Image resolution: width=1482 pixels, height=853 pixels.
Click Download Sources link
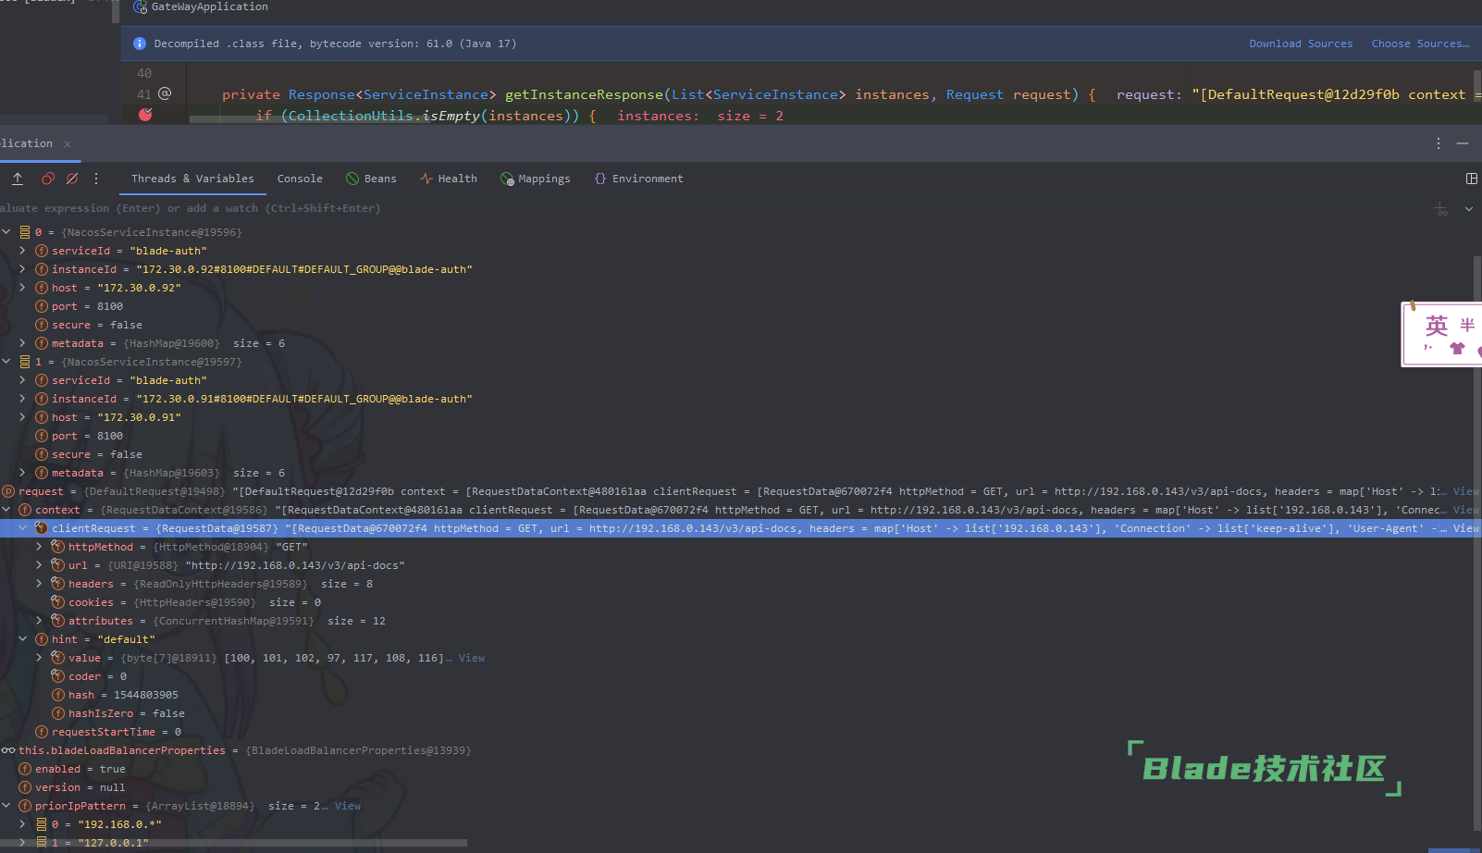coord(1301,43)
